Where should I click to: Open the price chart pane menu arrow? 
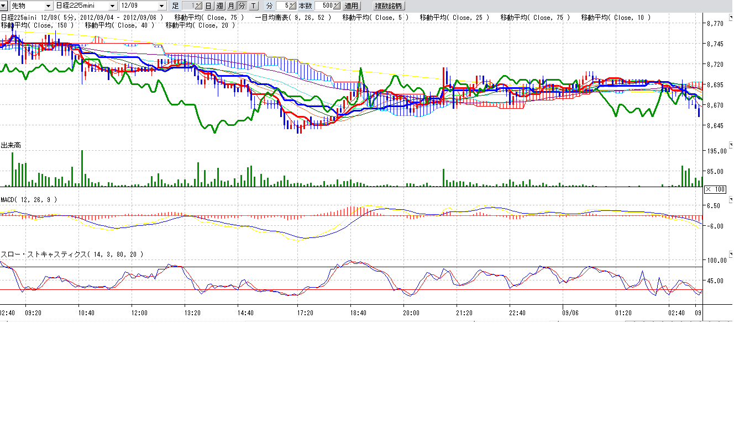(731, 18)
